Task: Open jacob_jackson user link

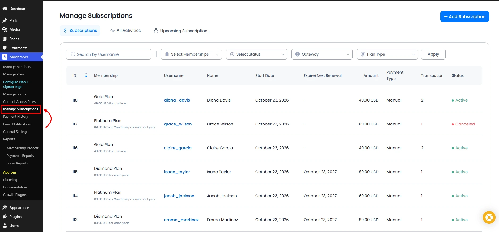Action: tap(179, 196)
